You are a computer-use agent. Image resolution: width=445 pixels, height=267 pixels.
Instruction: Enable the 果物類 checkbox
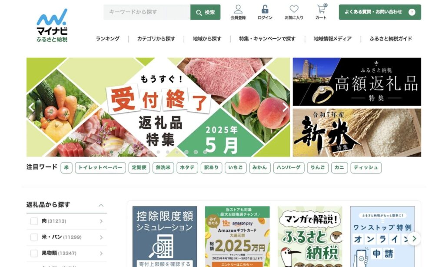(x=34, y=253)
